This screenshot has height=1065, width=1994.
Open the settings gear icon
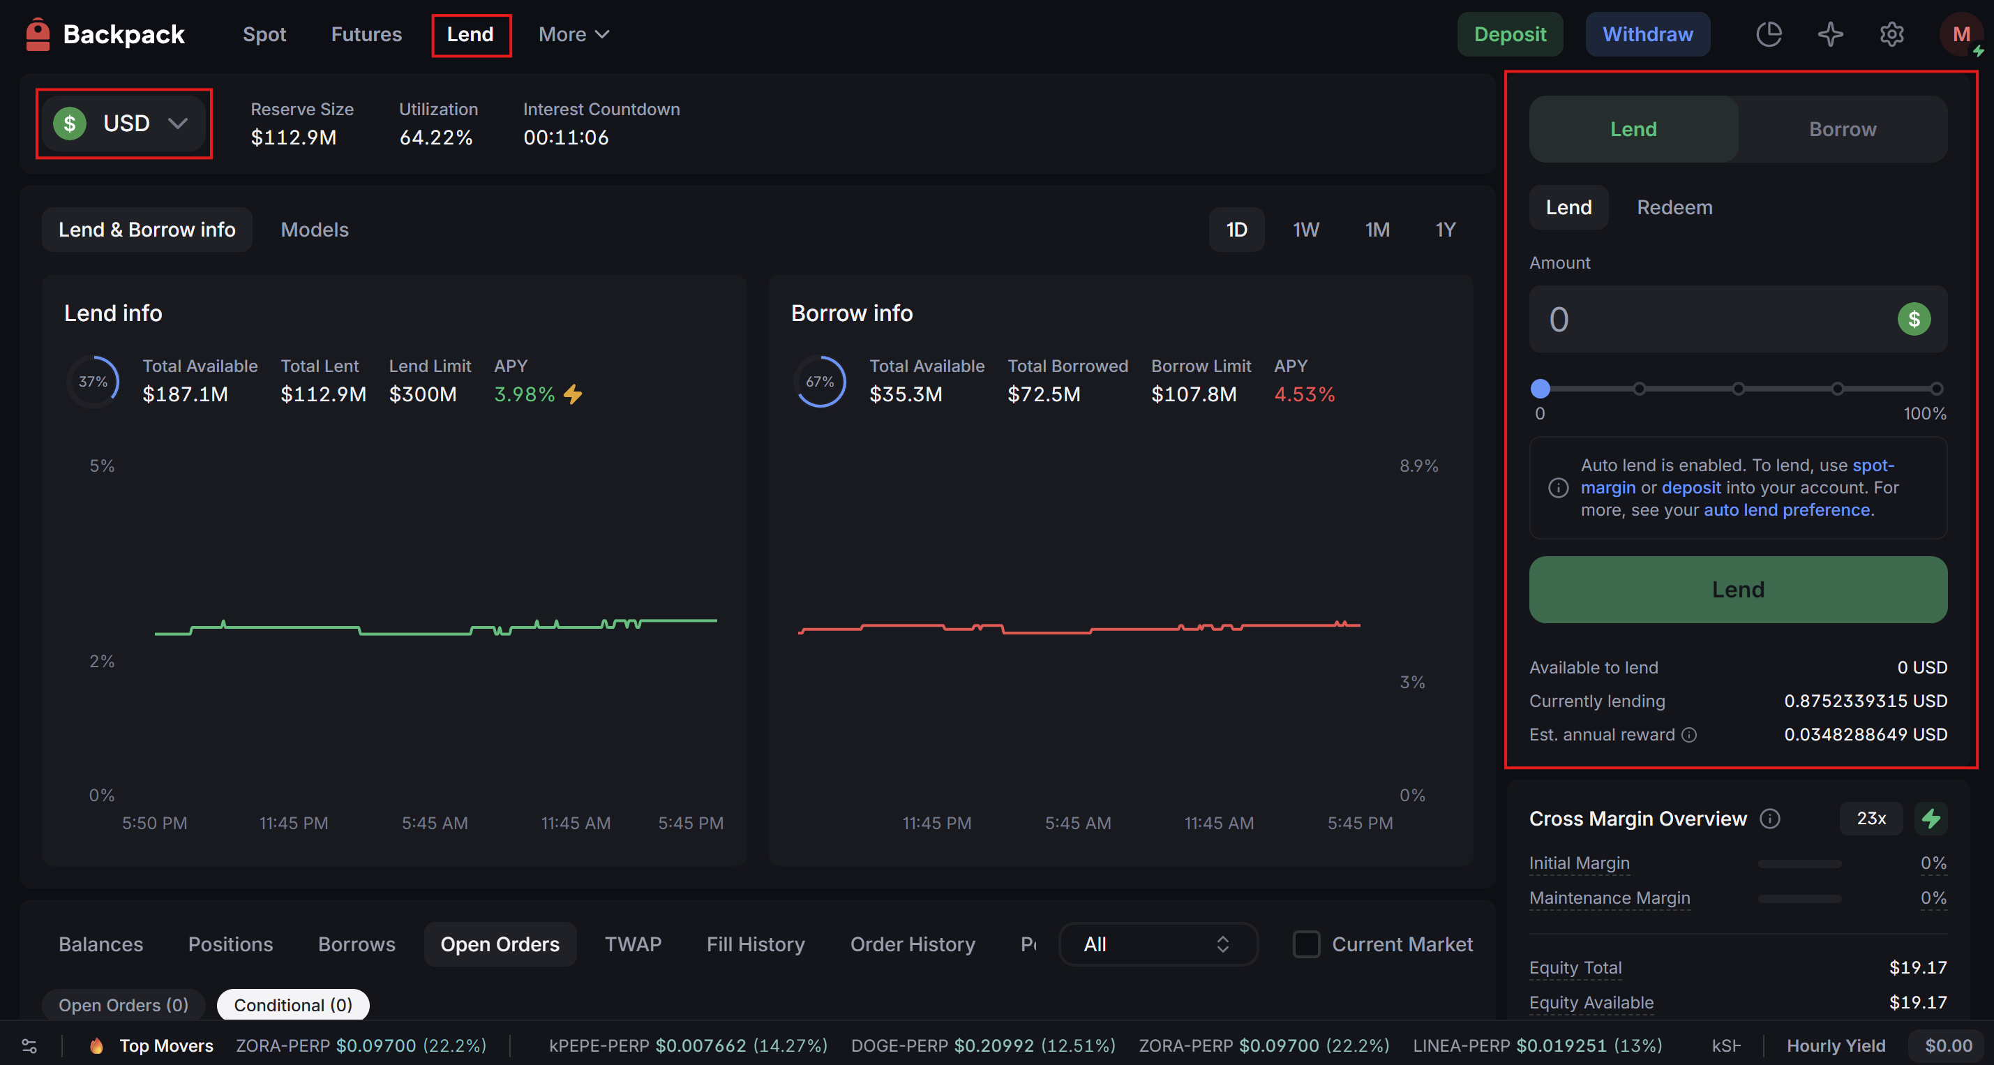[1892, 34]
